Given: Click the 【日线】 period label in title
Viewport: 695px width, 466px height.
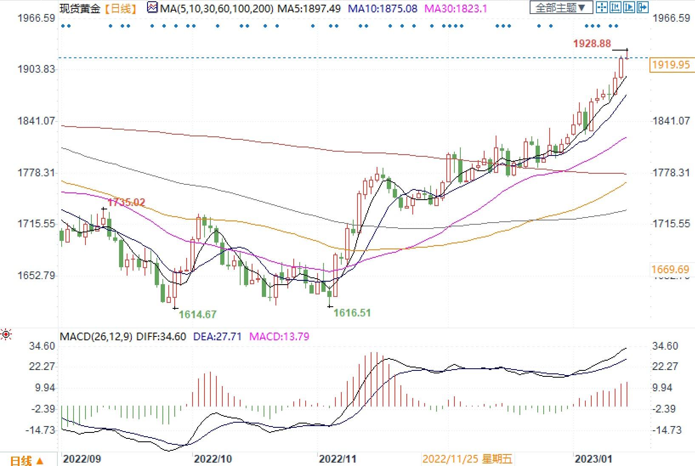Looking at the screenshot, I should (x=121, y=8).
